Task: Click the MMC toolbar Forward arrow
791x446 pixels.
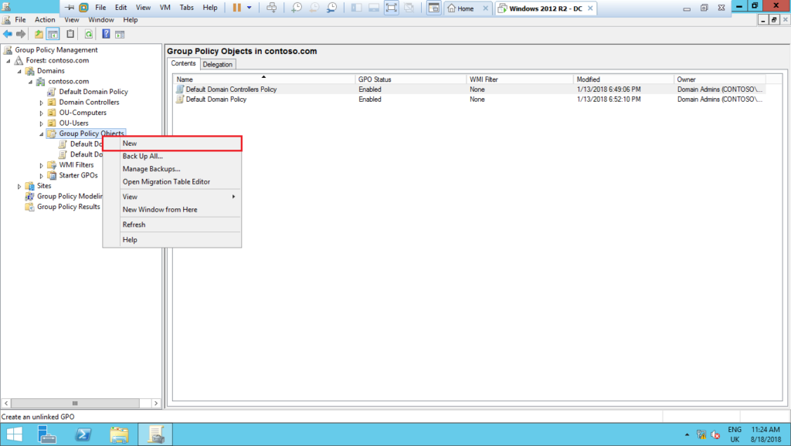Action: 21,34
